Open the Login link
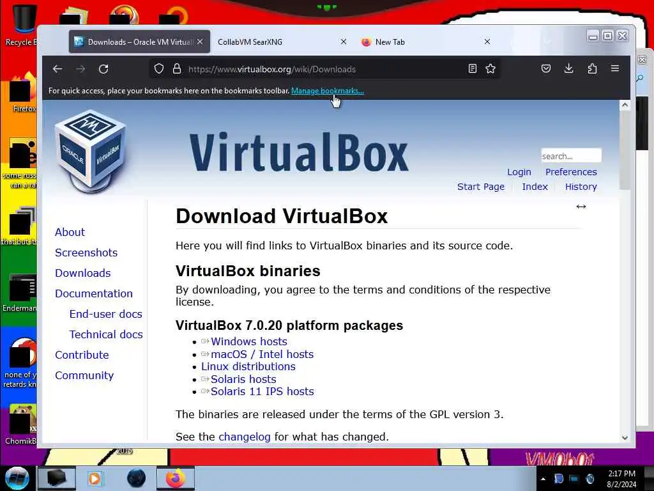Viewport: 654px width, 491px height. (x=519, y=172)
